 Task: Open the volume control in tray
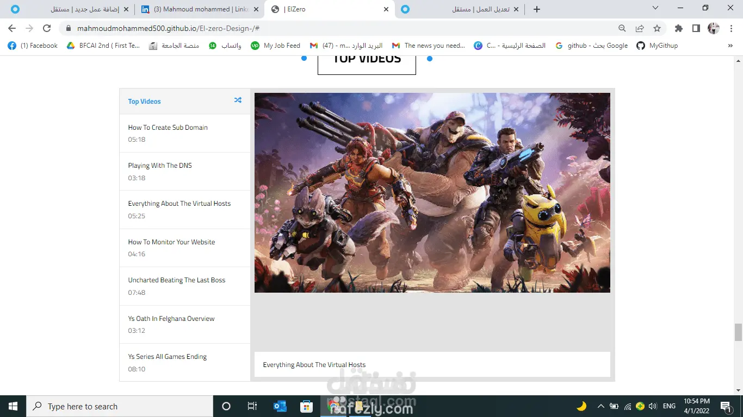point(653,406)
